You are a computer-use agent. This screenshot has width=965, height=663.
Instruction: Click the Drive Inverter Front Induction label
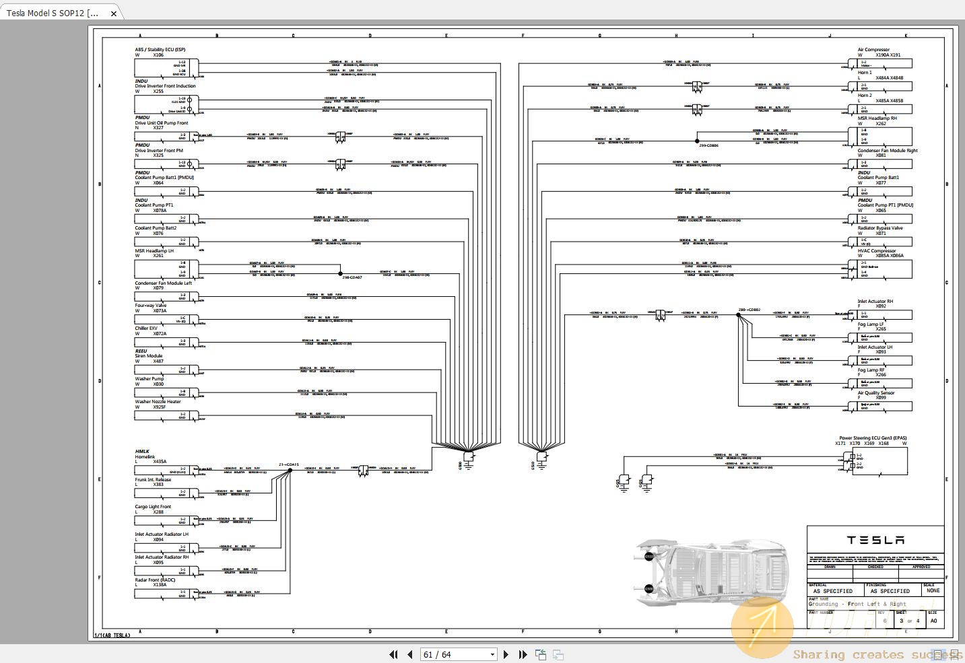[x=165, y=86]
